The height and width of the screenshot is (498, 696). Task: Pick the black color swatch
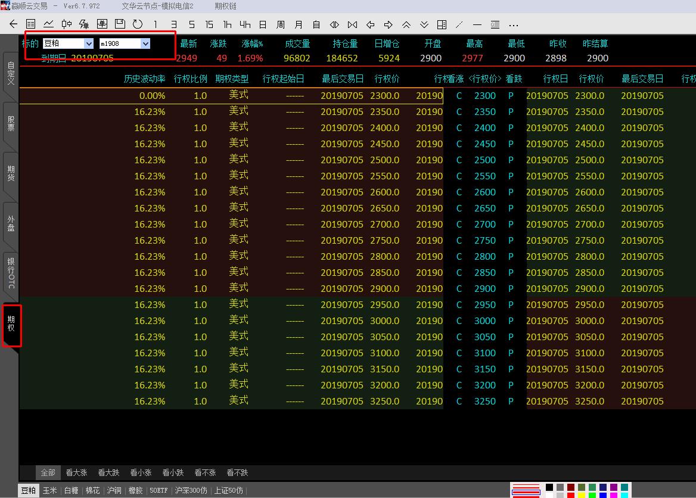pos(549,487)
